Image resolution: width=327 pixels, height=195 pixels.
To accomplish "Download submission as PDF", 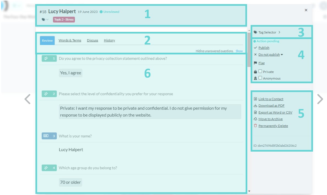I will point(271,106).
